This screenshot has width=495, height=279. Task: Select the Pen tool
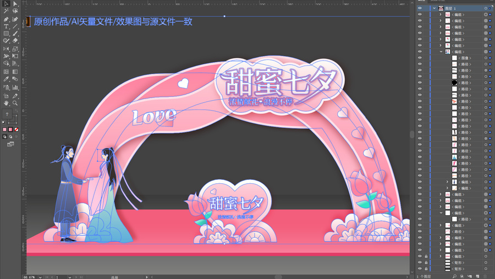pos(6,19)
